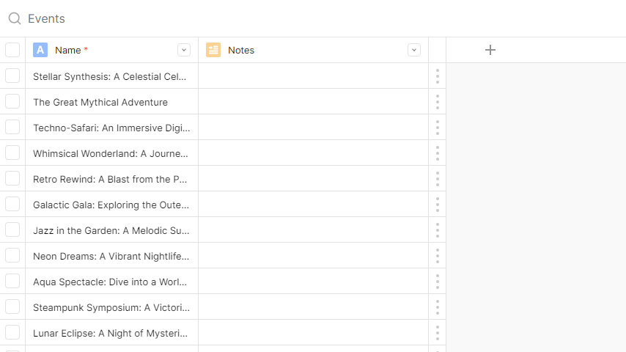This screenshot has height=352, width=626.
Task: Click the Notes column header label
Action: pyautogui.click(x=241, y=51)
